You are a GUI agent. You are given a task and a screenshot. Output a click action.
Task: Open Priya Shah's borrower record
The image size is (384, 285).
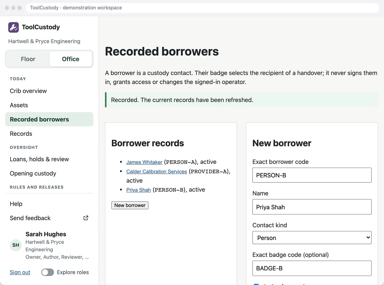pos(139,190)
